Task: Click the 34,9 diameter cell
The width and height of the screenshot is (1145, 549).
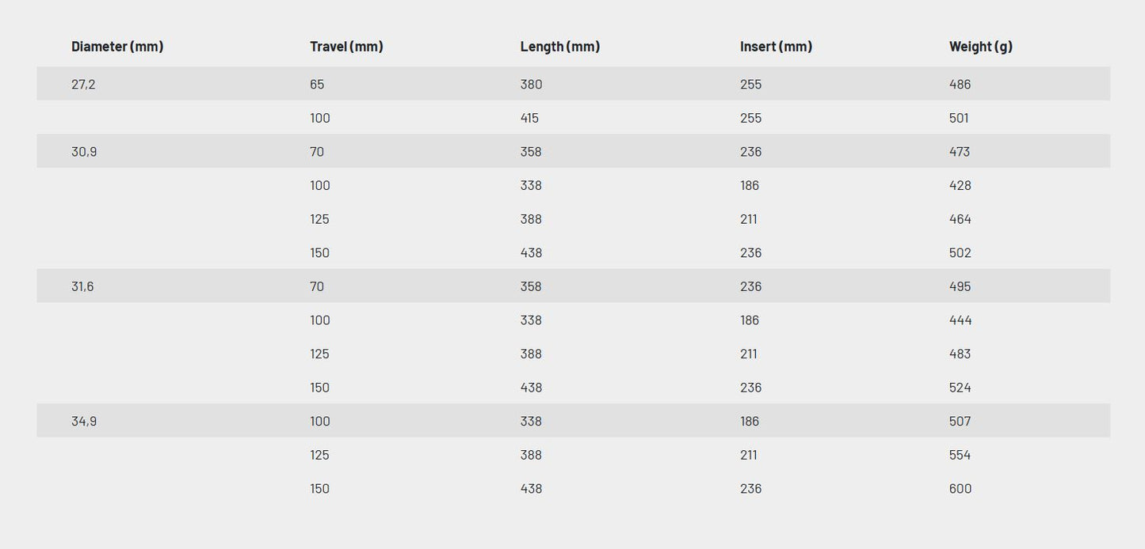Action: click(84, 422)
